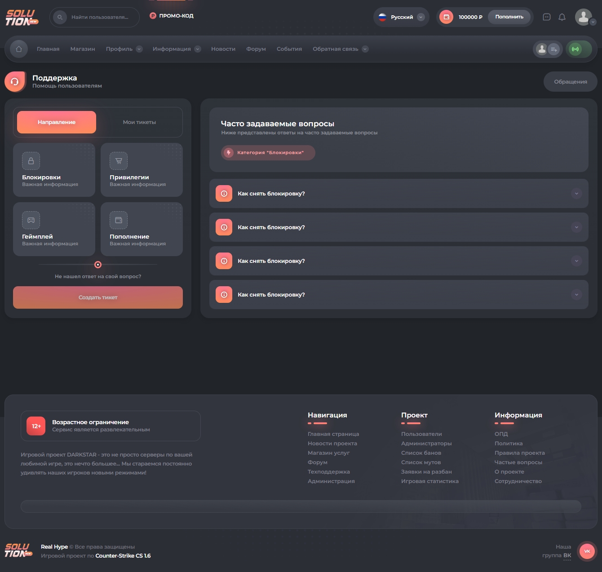Screen dimensions: 602x572
Task: Click the Пополнить balance button
Action: click(x=509, y=17)
